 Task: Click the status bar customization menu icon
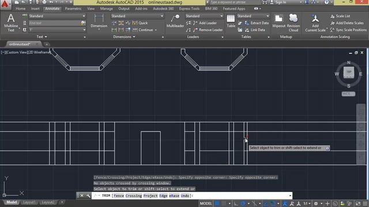pyautogui.click(x=365, y=204)
